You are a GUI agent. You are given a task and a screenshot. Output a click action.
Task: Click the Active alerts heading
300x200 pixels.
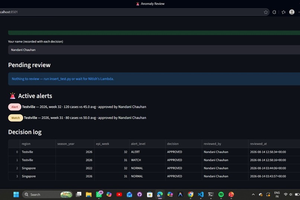[35, 96]
